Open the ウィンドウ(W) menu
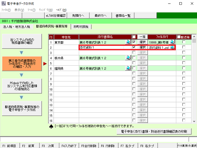This screenshot has height=148, width=197. (x=46, y=10)
